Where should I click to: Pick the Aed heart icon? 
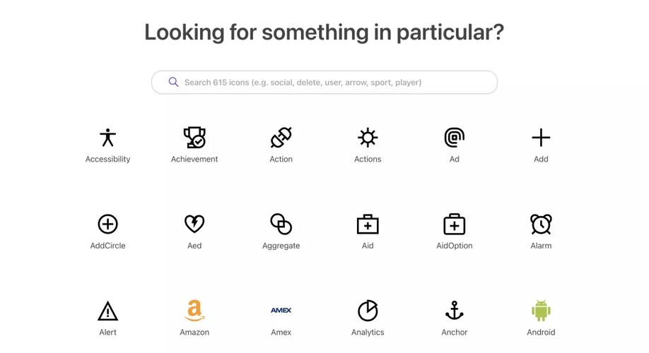[x=194, y=224]
